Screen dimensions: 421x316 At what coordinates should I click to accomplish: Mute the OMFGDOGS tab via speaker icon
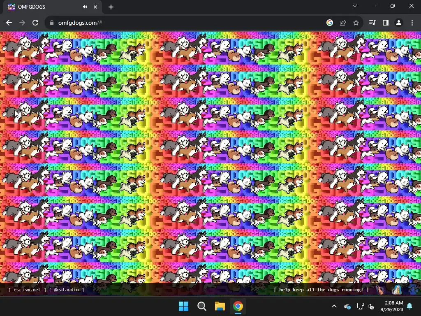point(85,7)
